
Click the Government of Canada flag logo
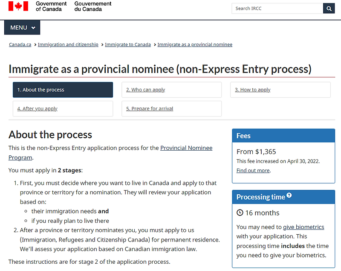click(x=18, y=6)
